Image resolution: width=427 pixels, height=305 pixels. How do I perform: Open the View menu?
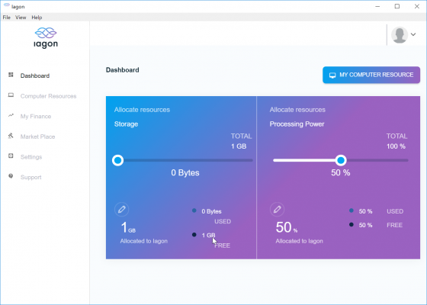21,18
